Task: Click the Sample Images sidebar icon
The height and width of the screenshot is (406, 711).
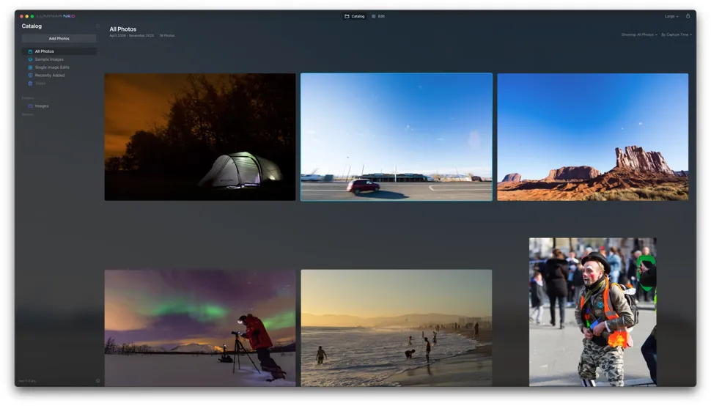Action: coord(30,59)
